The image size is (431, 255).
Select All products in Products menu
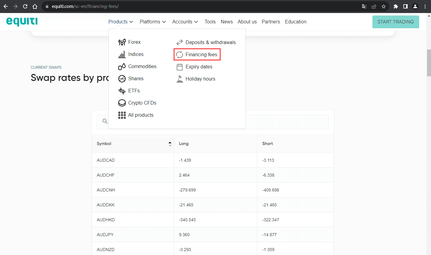(141, 115)
